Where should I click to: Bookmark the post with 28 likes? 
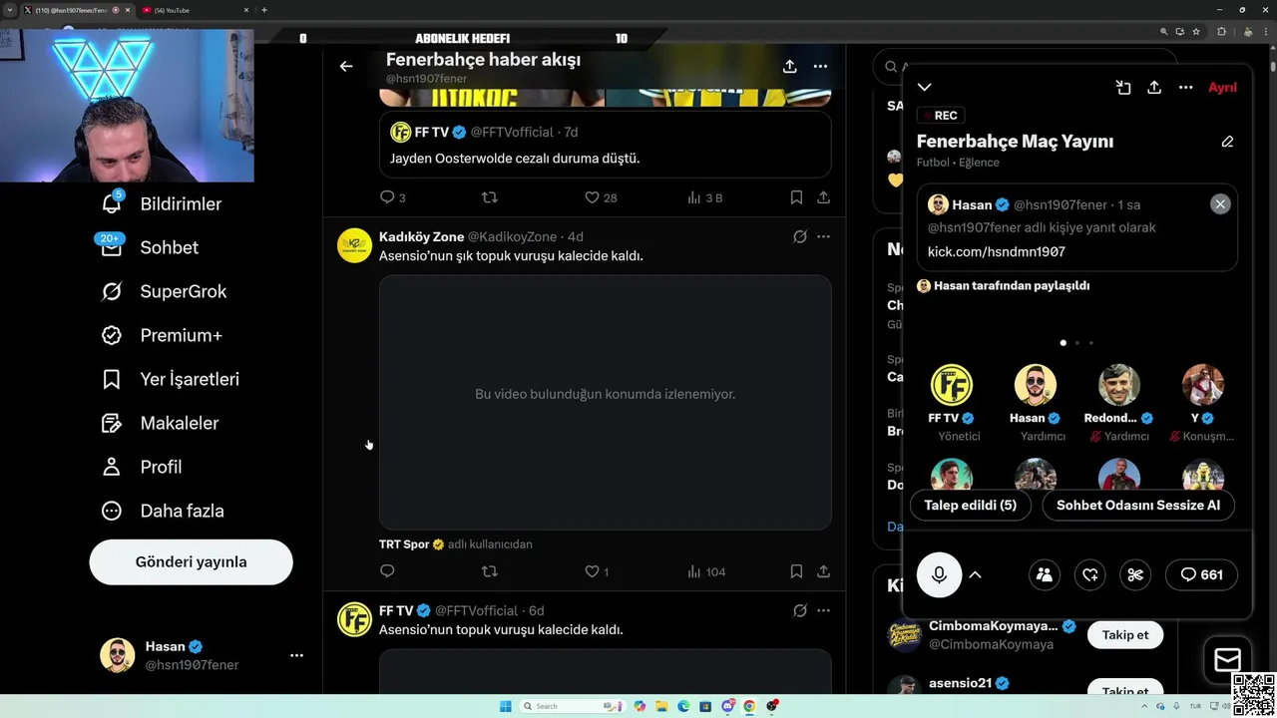click(x=796, y=197)
